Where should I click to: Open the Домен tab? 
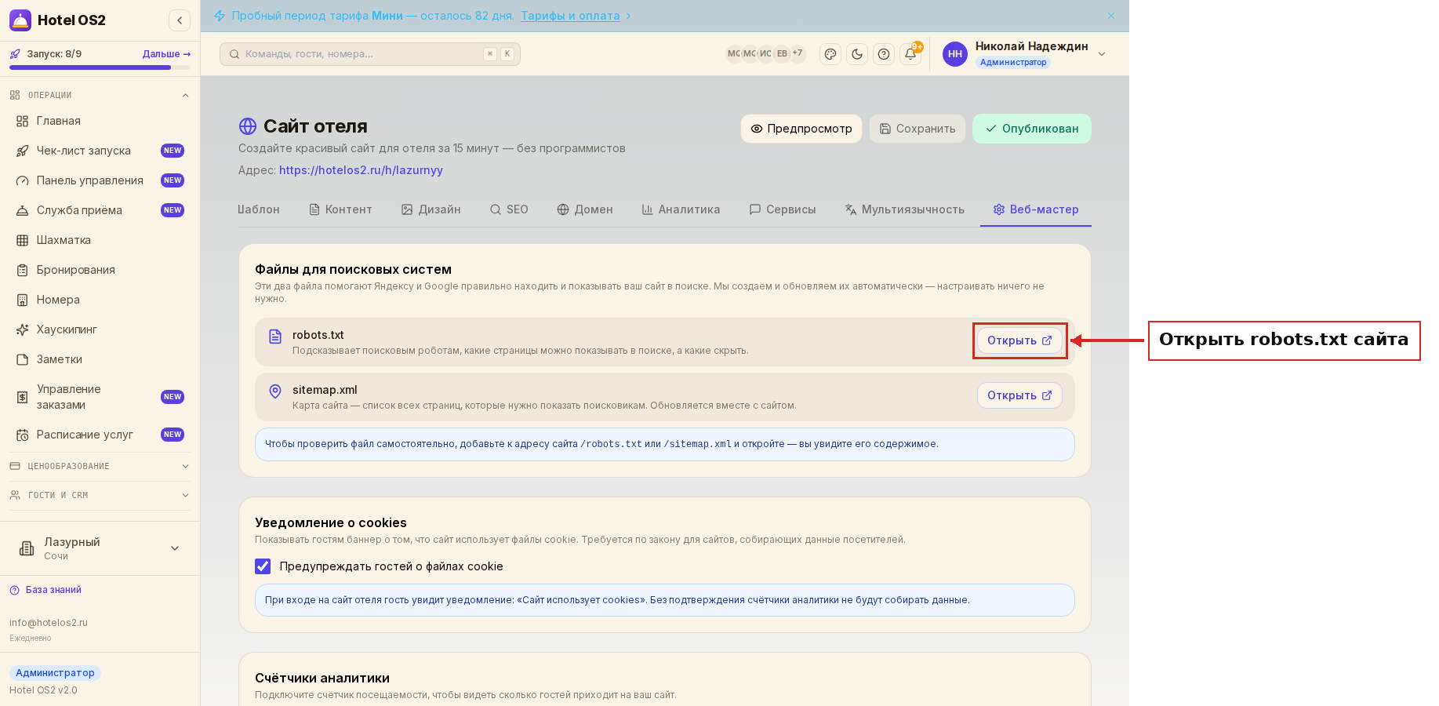[x=585, y=209]
